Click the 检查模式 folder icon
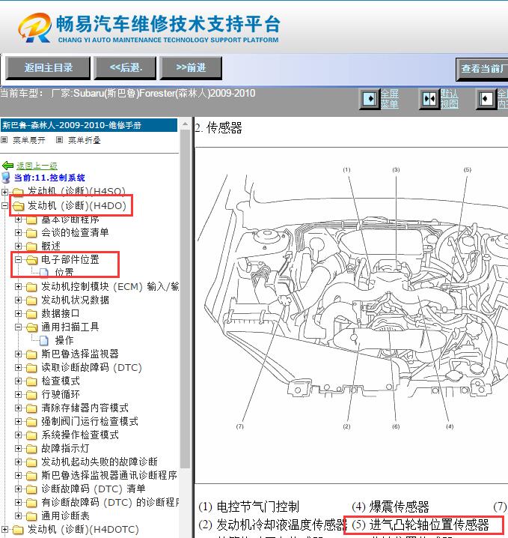The width and height of the screenshot is (508, 538). (x=32, y=381)
